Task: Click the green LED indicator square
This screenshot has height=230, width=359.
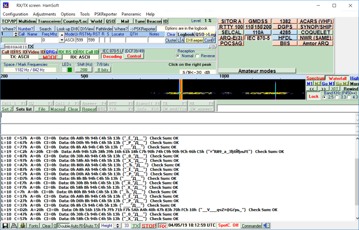Action: (x=70, y=70)
